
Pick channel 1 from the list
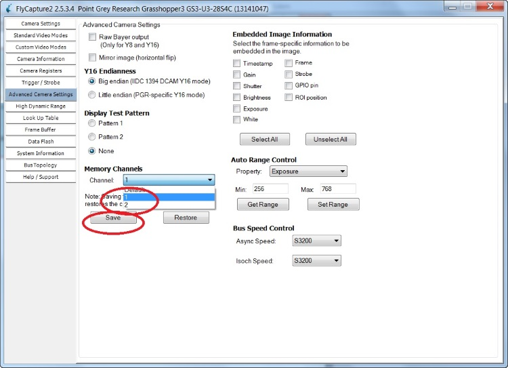tap(169, 197)
